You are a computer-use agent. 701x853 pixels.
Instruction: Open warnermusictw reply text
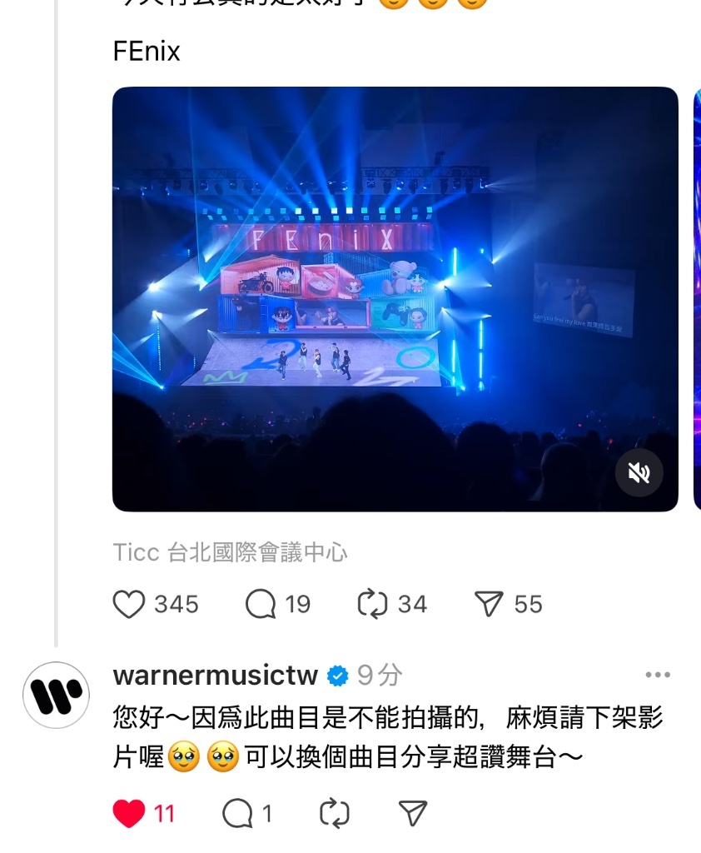387,737
